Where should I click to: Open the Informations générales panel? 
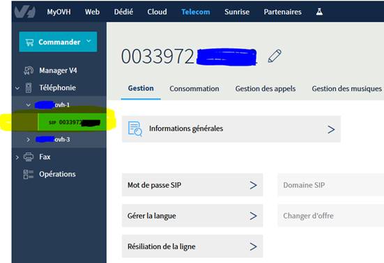point(231,129)
